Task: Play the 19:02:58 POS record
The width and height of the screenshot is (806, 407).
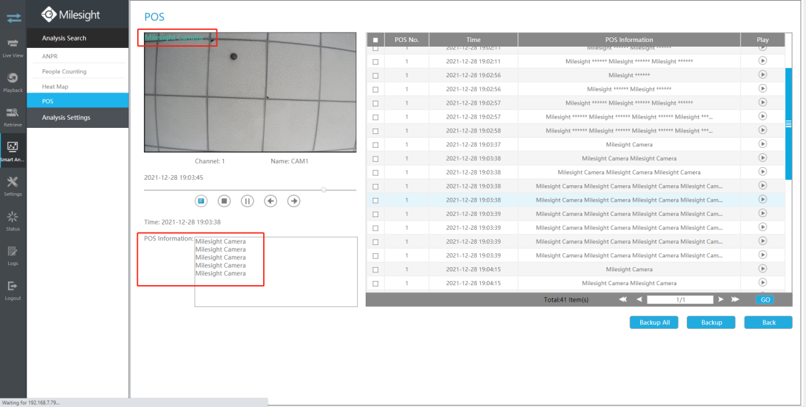Action: pos(763,130)
